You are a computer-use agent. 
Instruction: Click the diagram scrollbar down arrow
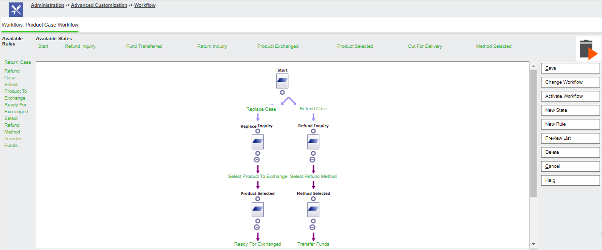click(x=533, y=244)
